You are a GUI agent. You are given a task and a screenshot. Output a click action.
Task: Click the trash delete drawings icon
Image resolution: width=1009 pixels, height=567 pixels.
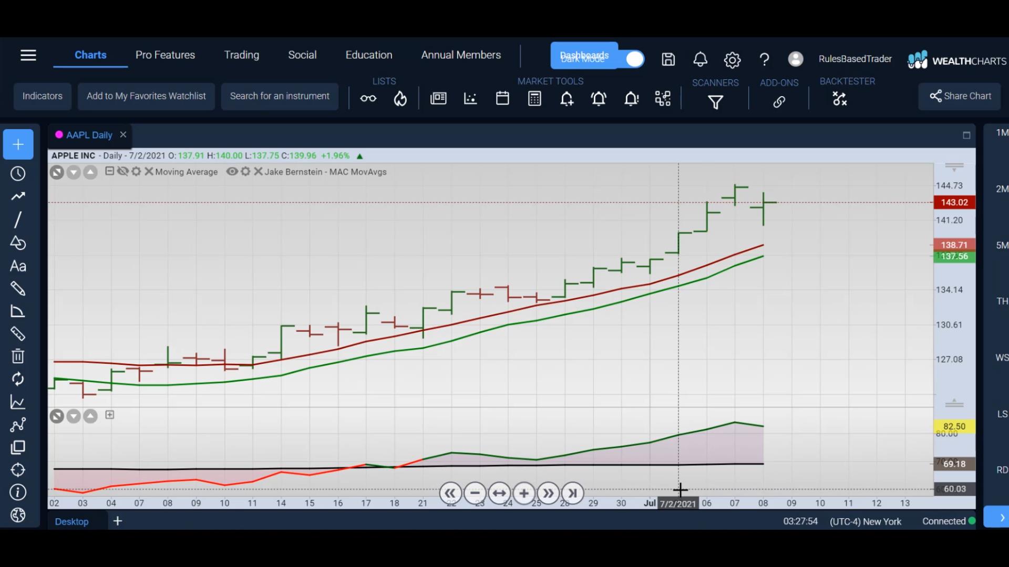pyautogui.click(x=18, y=356)
